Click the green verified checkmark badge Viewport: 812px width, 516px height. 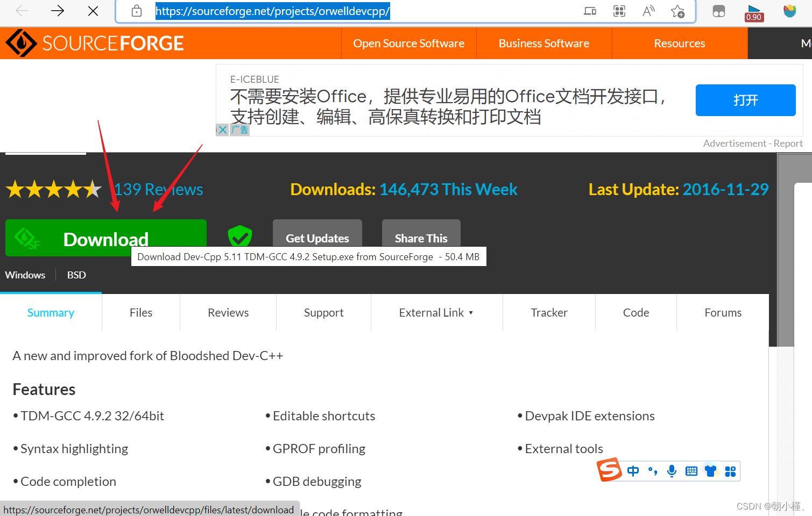tap(240, 235)
